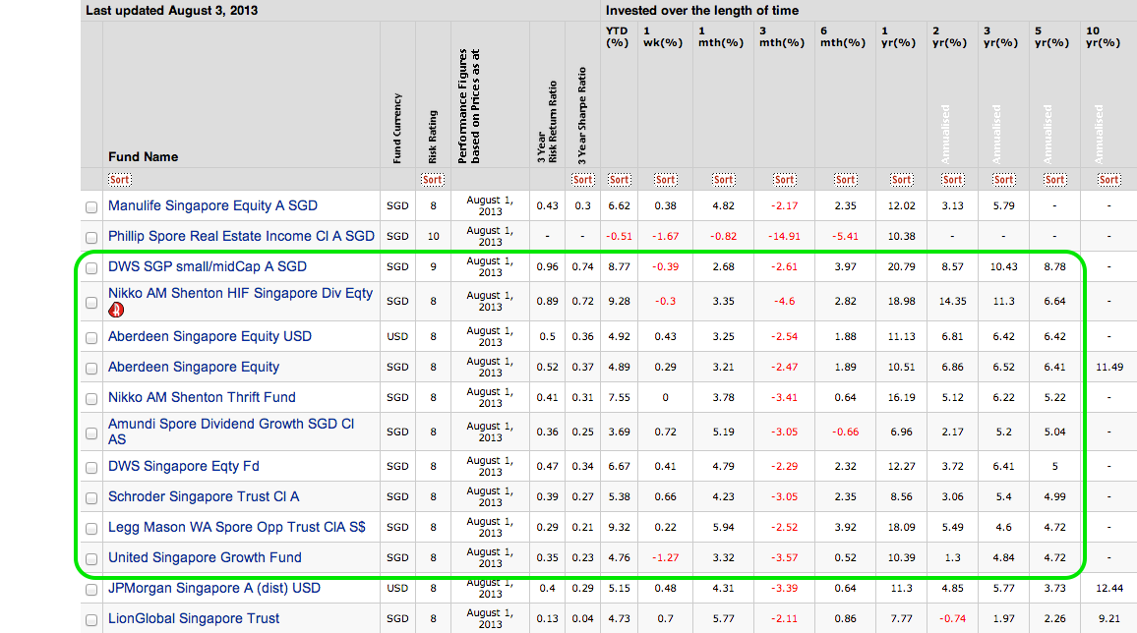Sort by 1 yr(%) returns
Viewport: 1137px width, 633px height.
click(901, 180)
